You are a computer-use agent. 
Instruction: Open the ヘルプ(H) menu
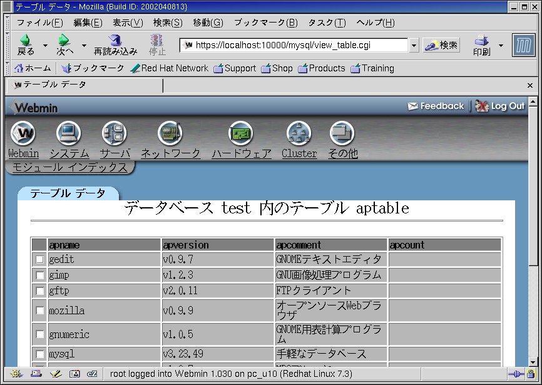(x=376, y=23)
